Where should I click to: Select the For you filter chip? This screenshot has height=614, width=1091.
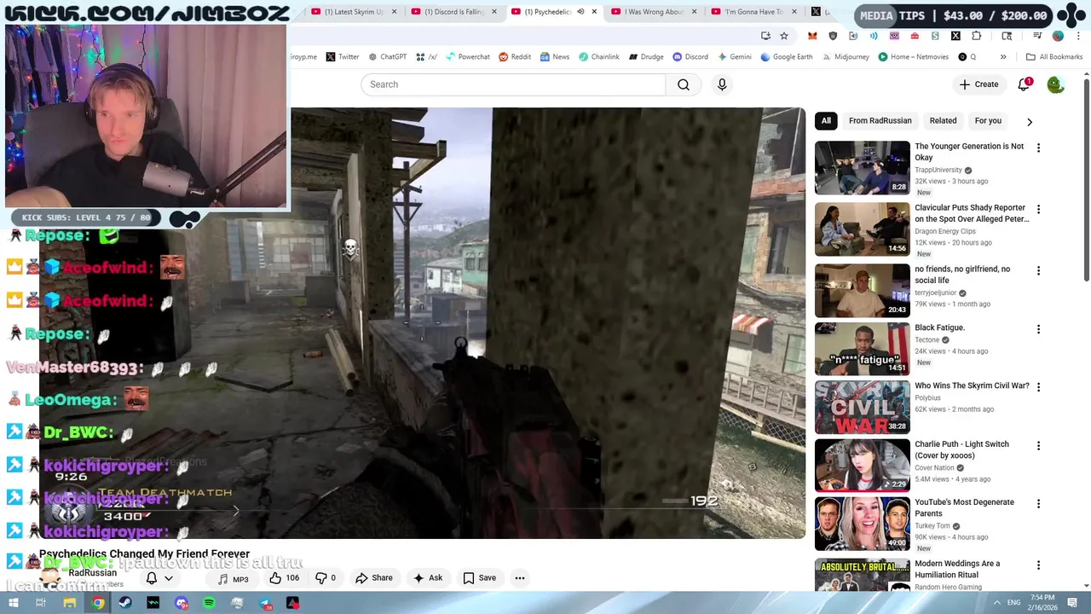tap(988, 121)
